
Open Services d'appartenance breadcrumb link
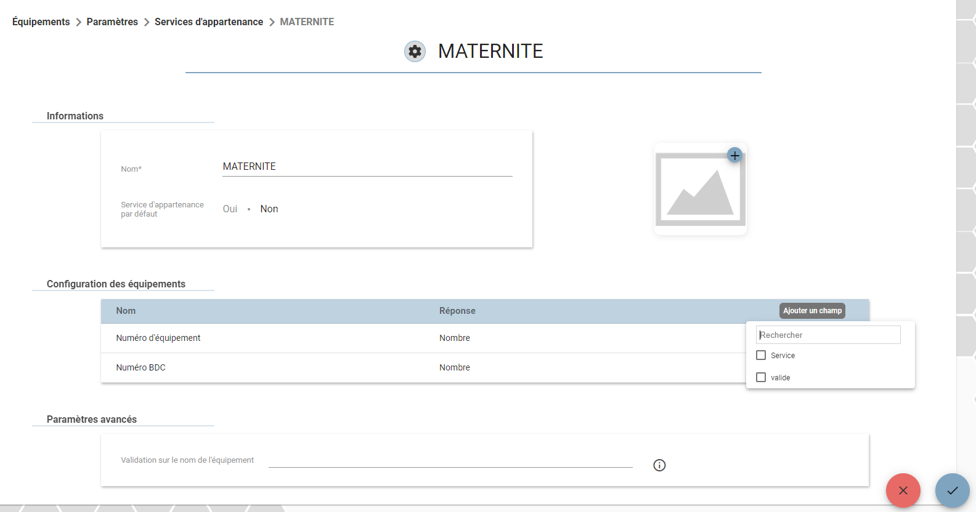[209, 22]
